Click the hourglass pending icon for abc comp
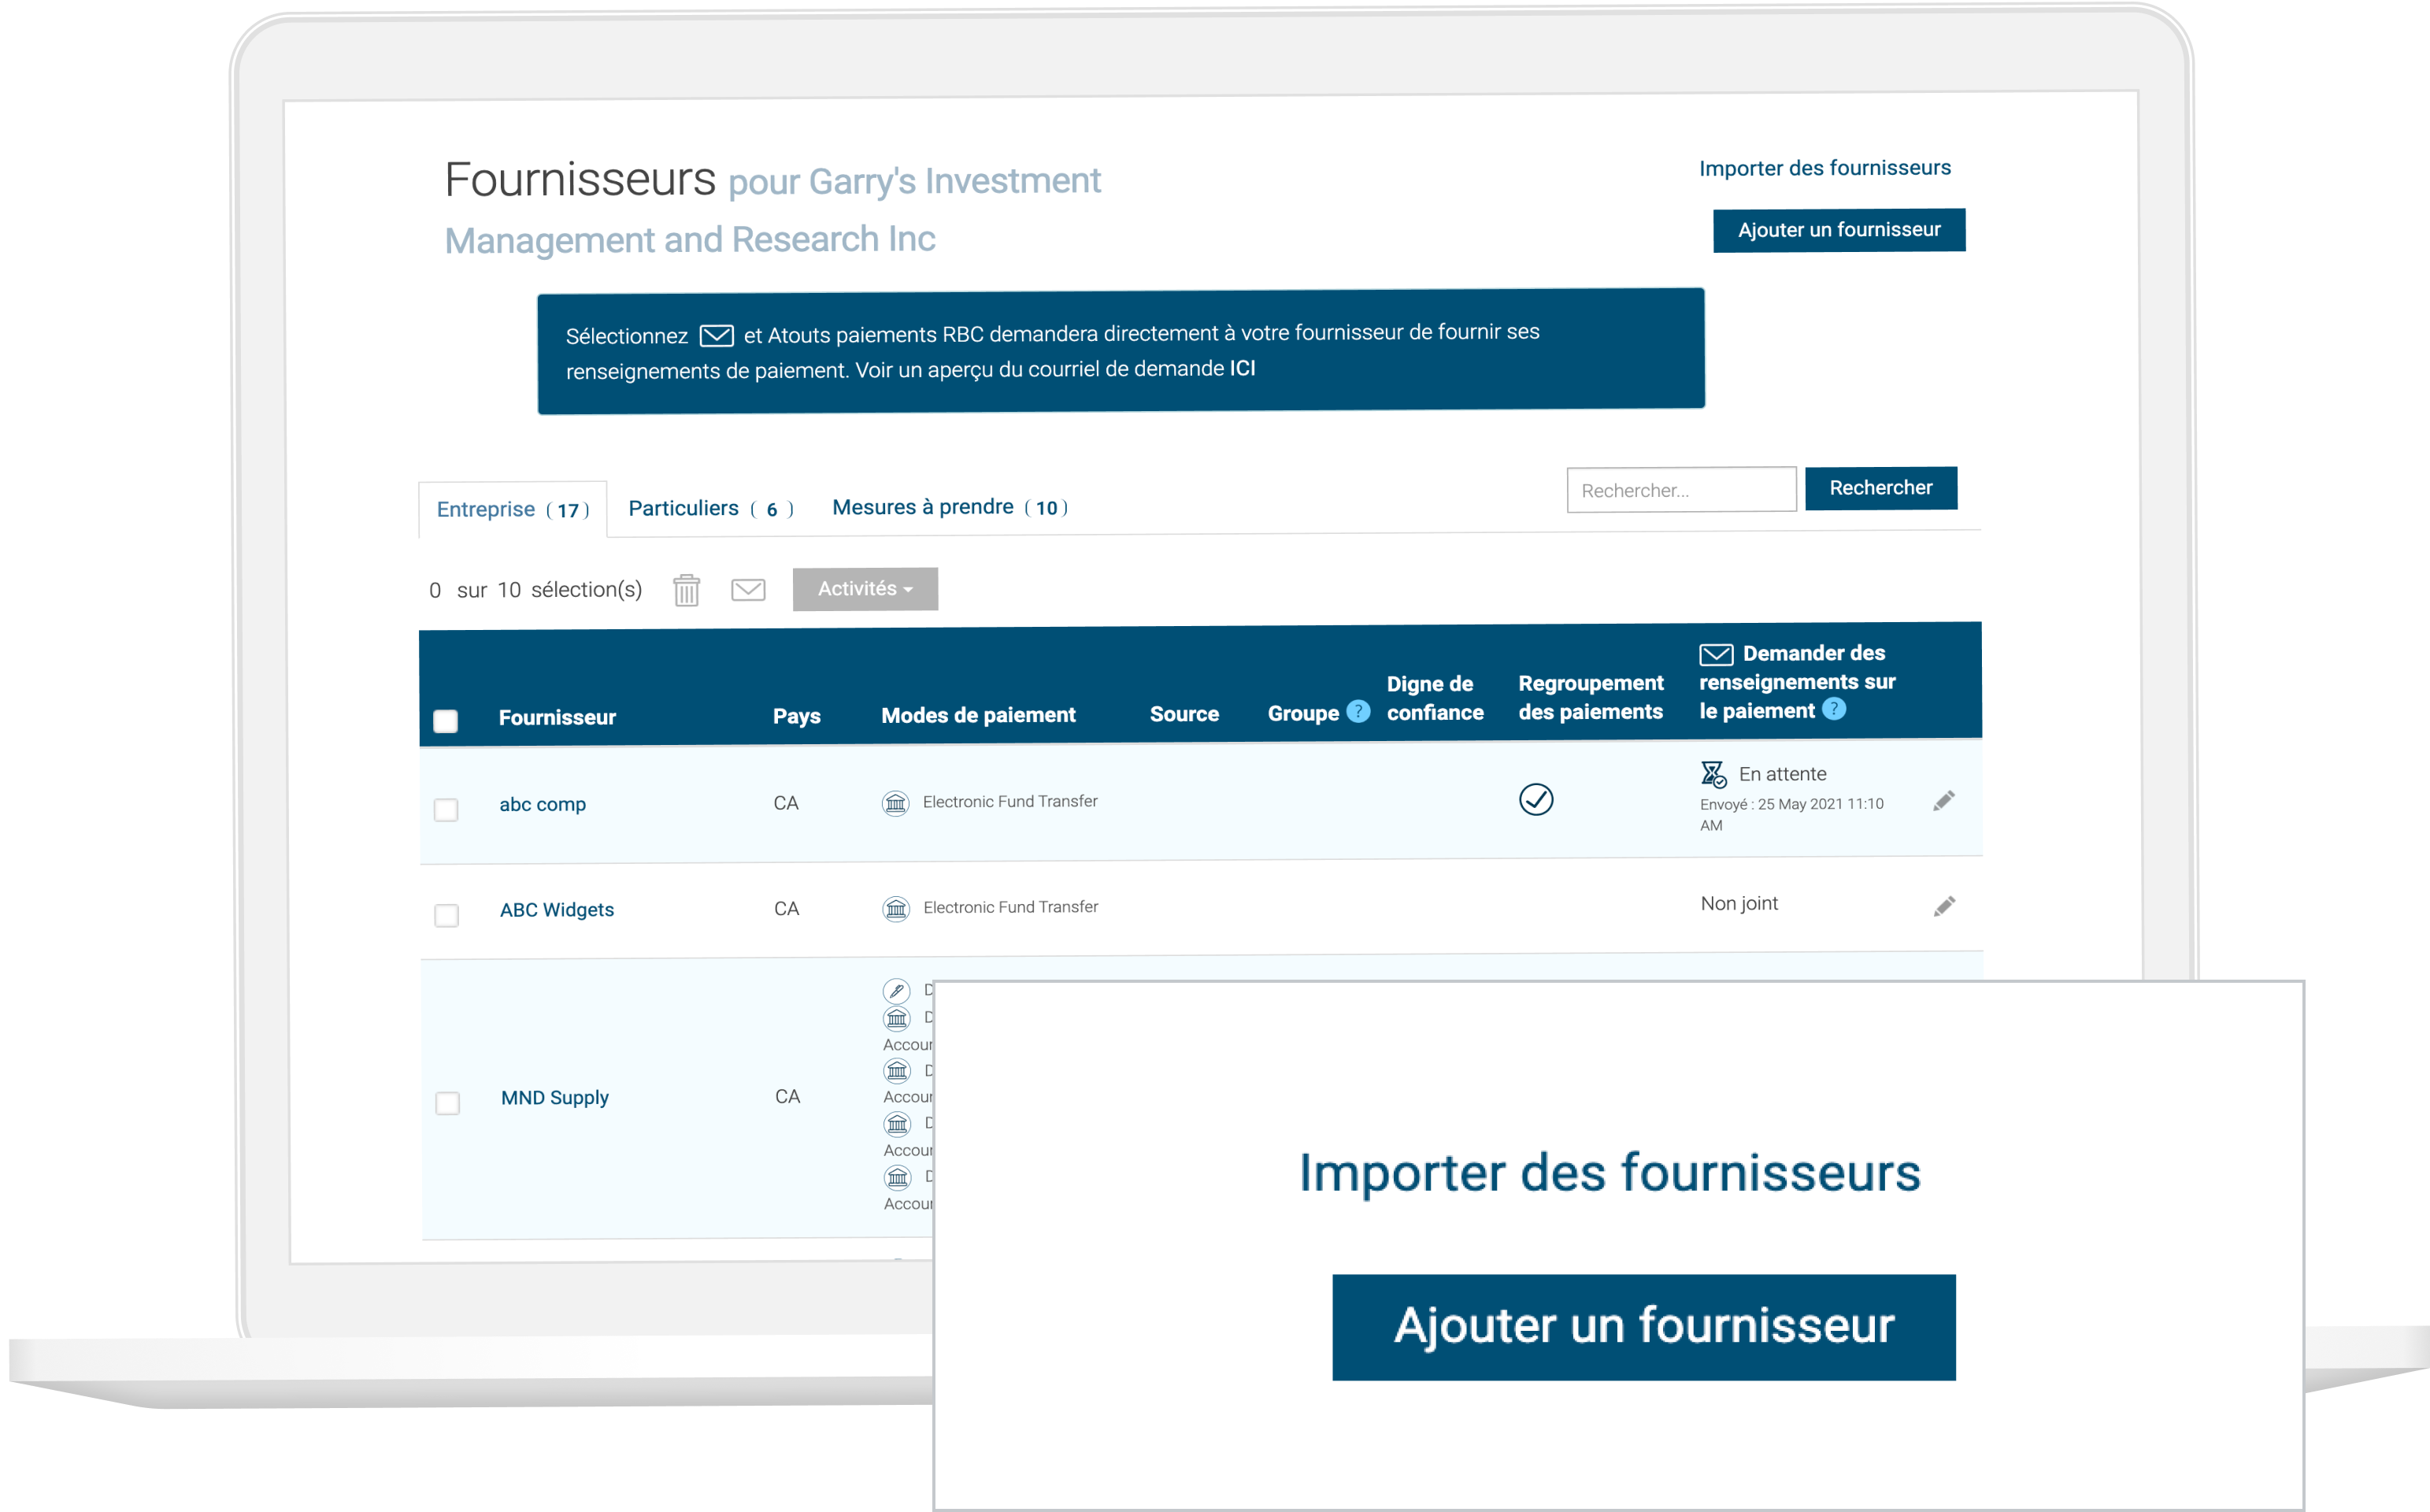This screenshot has width=2430, height=1512. [1713, 774]
